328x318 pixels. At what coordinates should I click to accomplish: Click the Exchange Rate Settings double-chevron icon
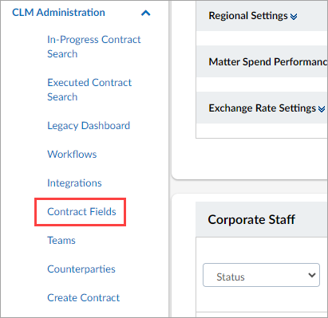tap(322, 109)
